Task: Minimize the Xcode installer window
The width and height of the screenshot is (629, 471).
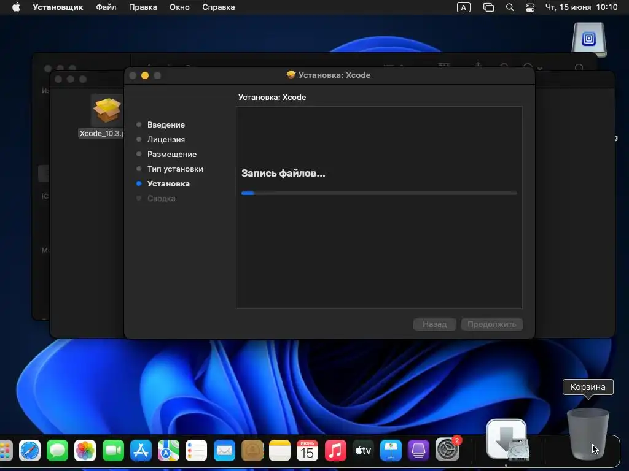Action: 145,75
